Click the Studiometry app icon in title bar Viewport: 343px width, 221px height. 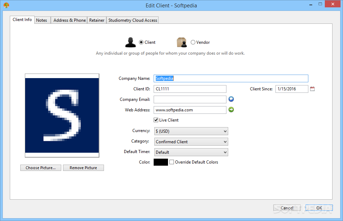click(x=6, y=5)
